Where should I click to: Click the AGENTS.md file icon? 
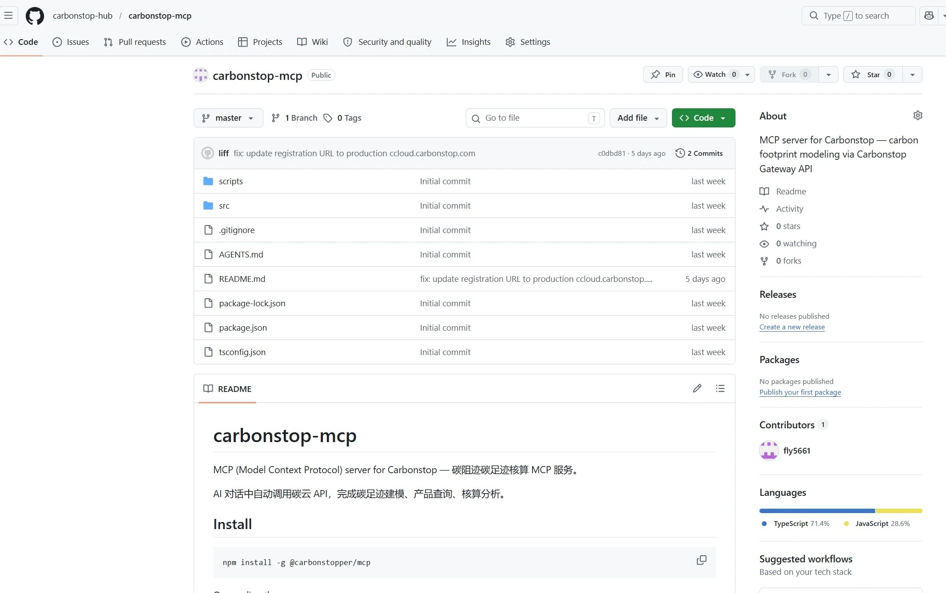[x=208, y=254]
